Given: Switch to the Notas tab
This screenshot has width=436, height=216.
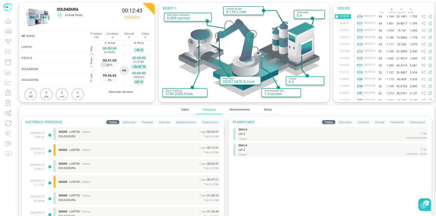Looking at the screenshot, I should 268,110.
